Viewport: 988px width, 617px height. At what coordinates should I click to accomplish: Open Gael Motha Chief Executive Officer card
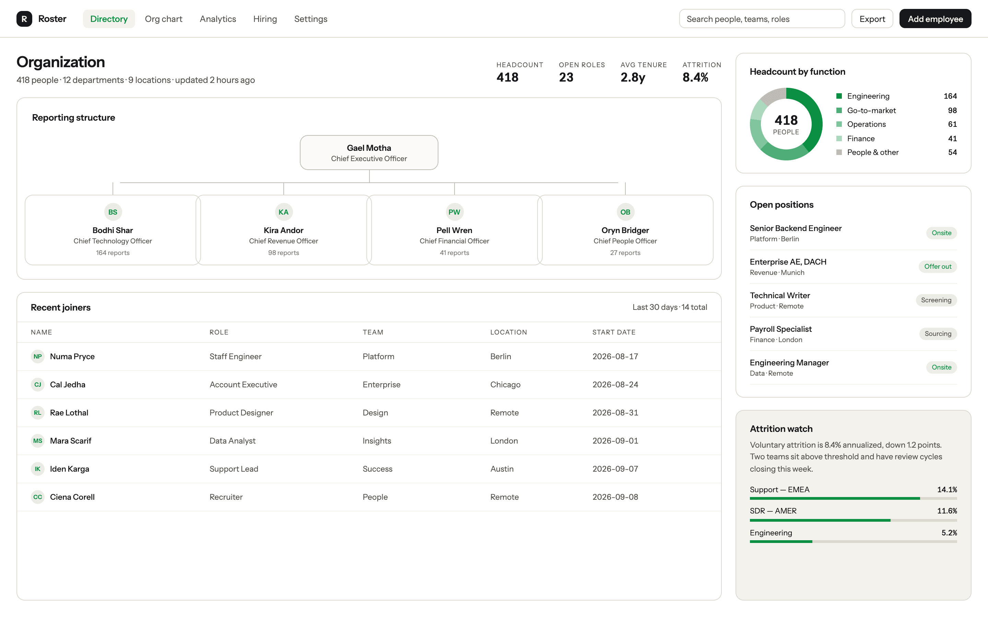click(369, 153)
